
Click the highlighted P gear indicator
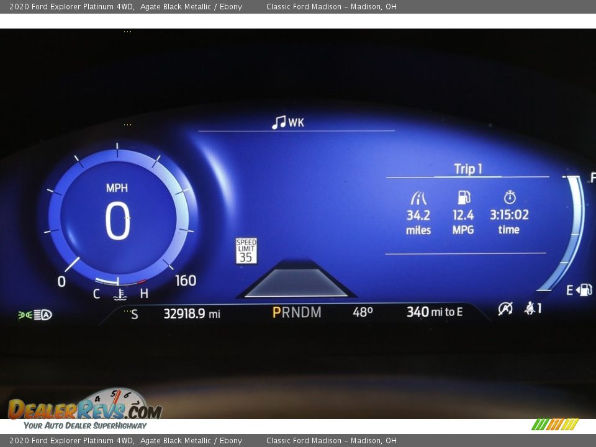click(276, 312)
